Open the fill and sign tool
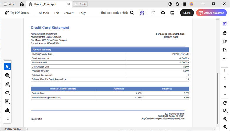 point(7,110)
